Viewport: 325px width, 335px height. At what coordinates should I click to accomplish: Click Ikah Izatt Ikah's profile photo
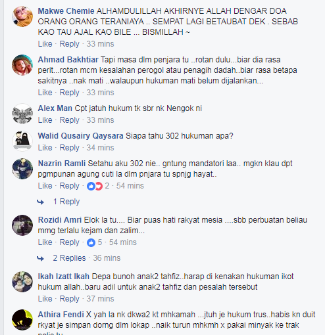22,282
